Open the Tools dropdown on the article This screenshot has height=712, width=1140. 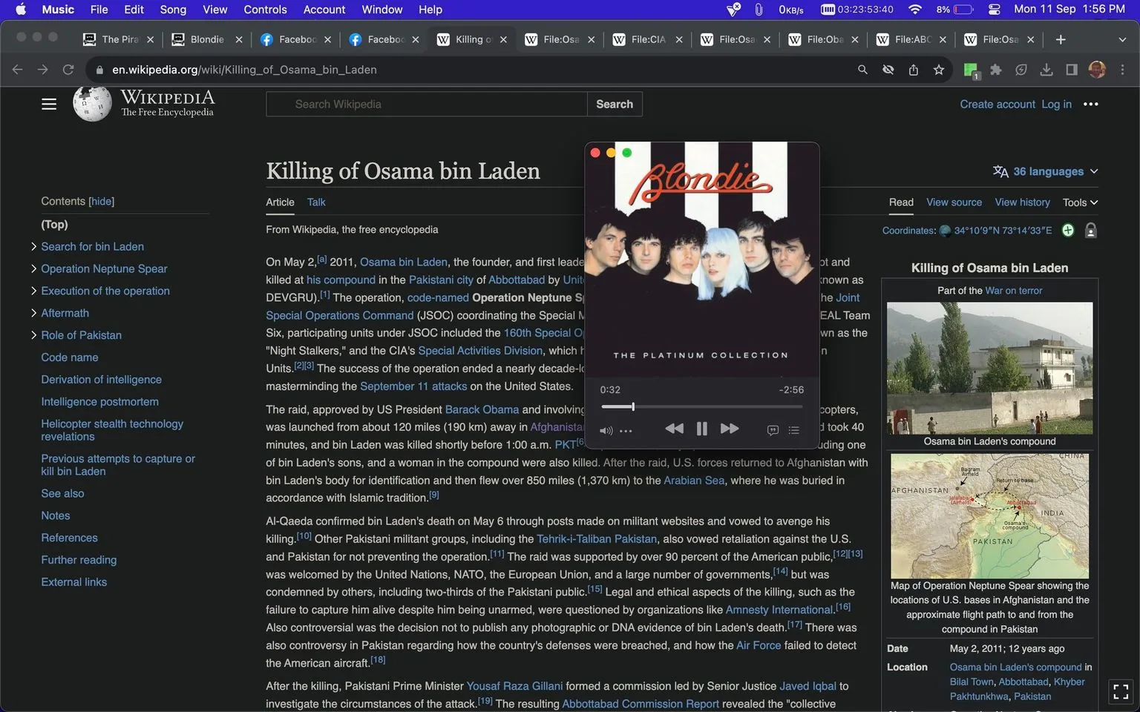coord(1079,202)
